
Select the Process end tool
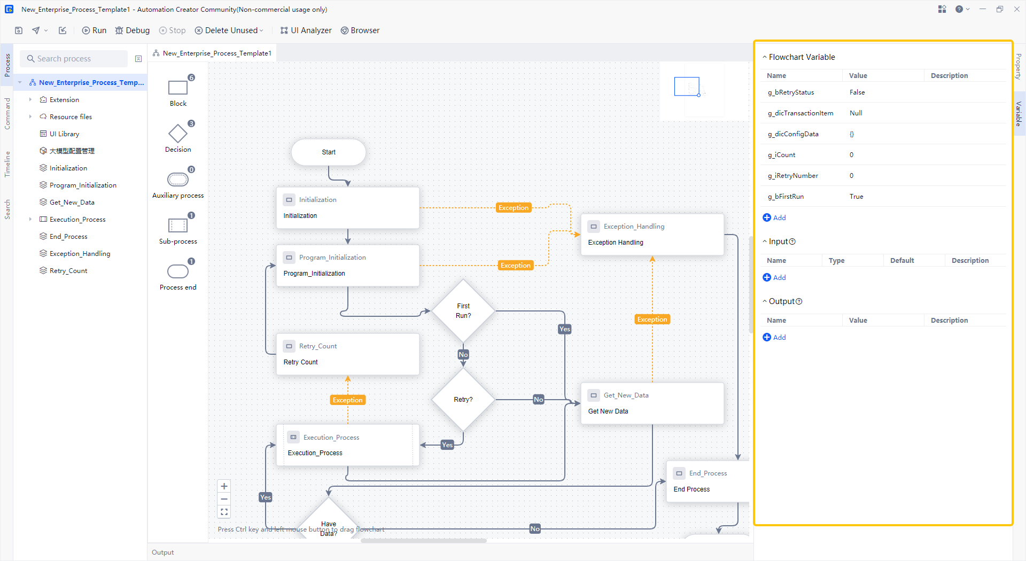pos(177,272)
